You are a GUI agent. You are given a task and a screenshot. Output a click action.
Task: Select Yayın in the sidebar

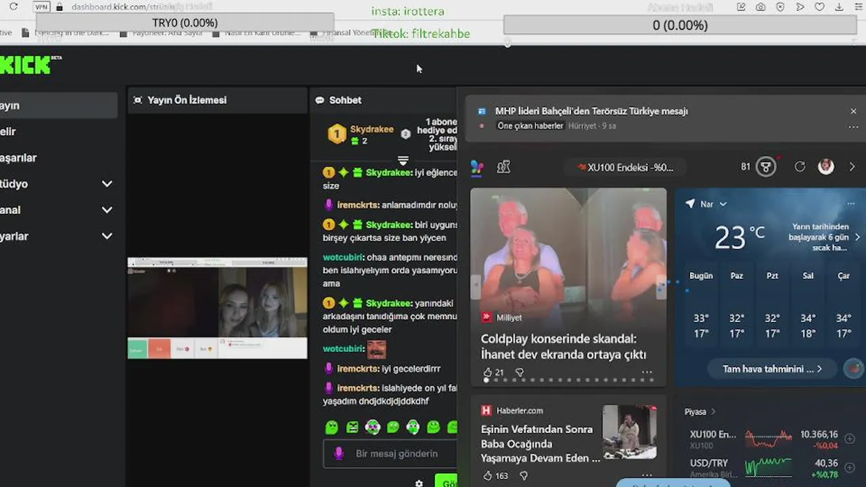(x=58, y=106)
